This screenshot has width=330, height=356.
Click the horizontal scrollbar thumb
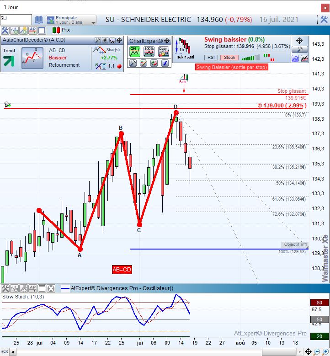point(279,352)
